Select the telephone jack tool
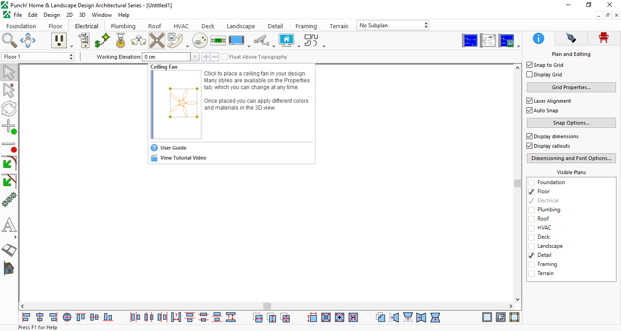 point(175,40)
